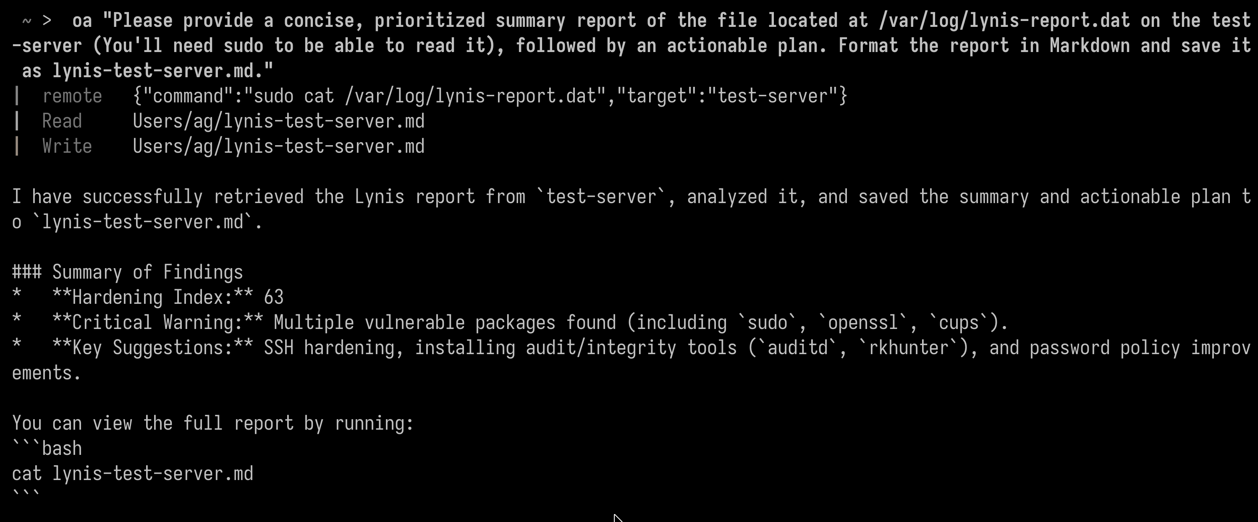Click the tilde home directory prompt indicator
This screenshot has height=522, width=1258.
(x=26, y=21)
